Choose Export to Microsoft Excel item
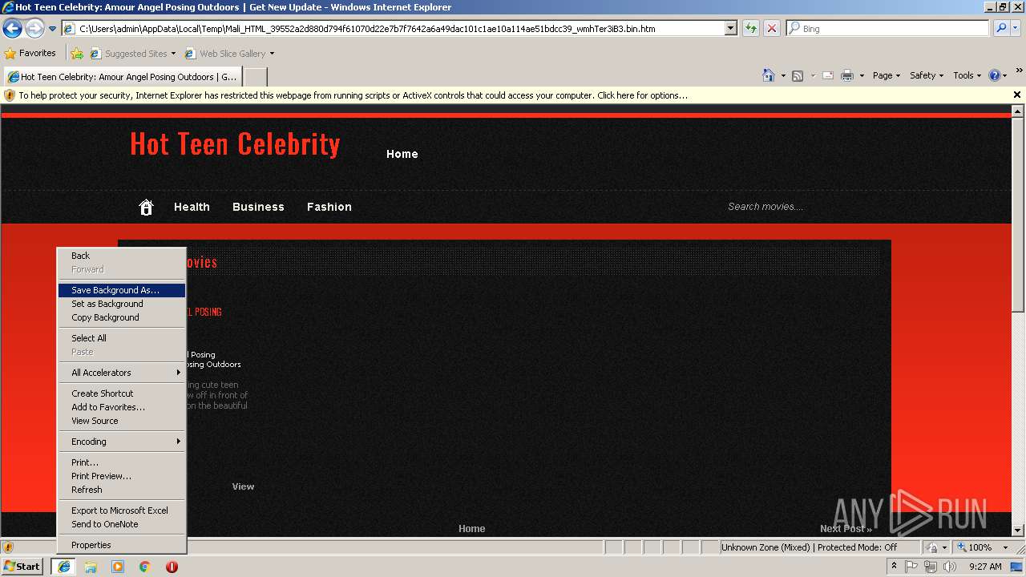 point(122,510)
